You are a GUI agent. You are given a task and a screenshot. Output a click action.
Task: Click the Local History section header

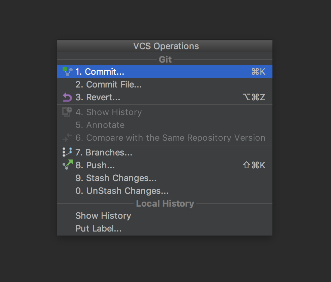click(x=165, y=203)
